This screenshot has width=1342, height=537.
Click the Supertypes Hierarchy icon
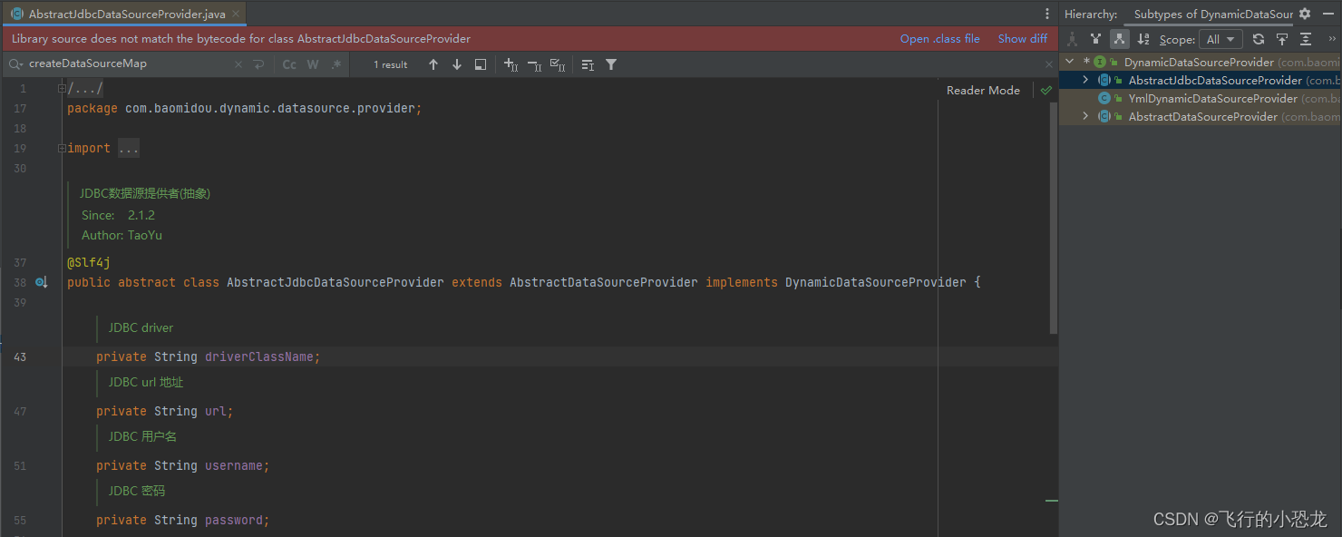1096,38
